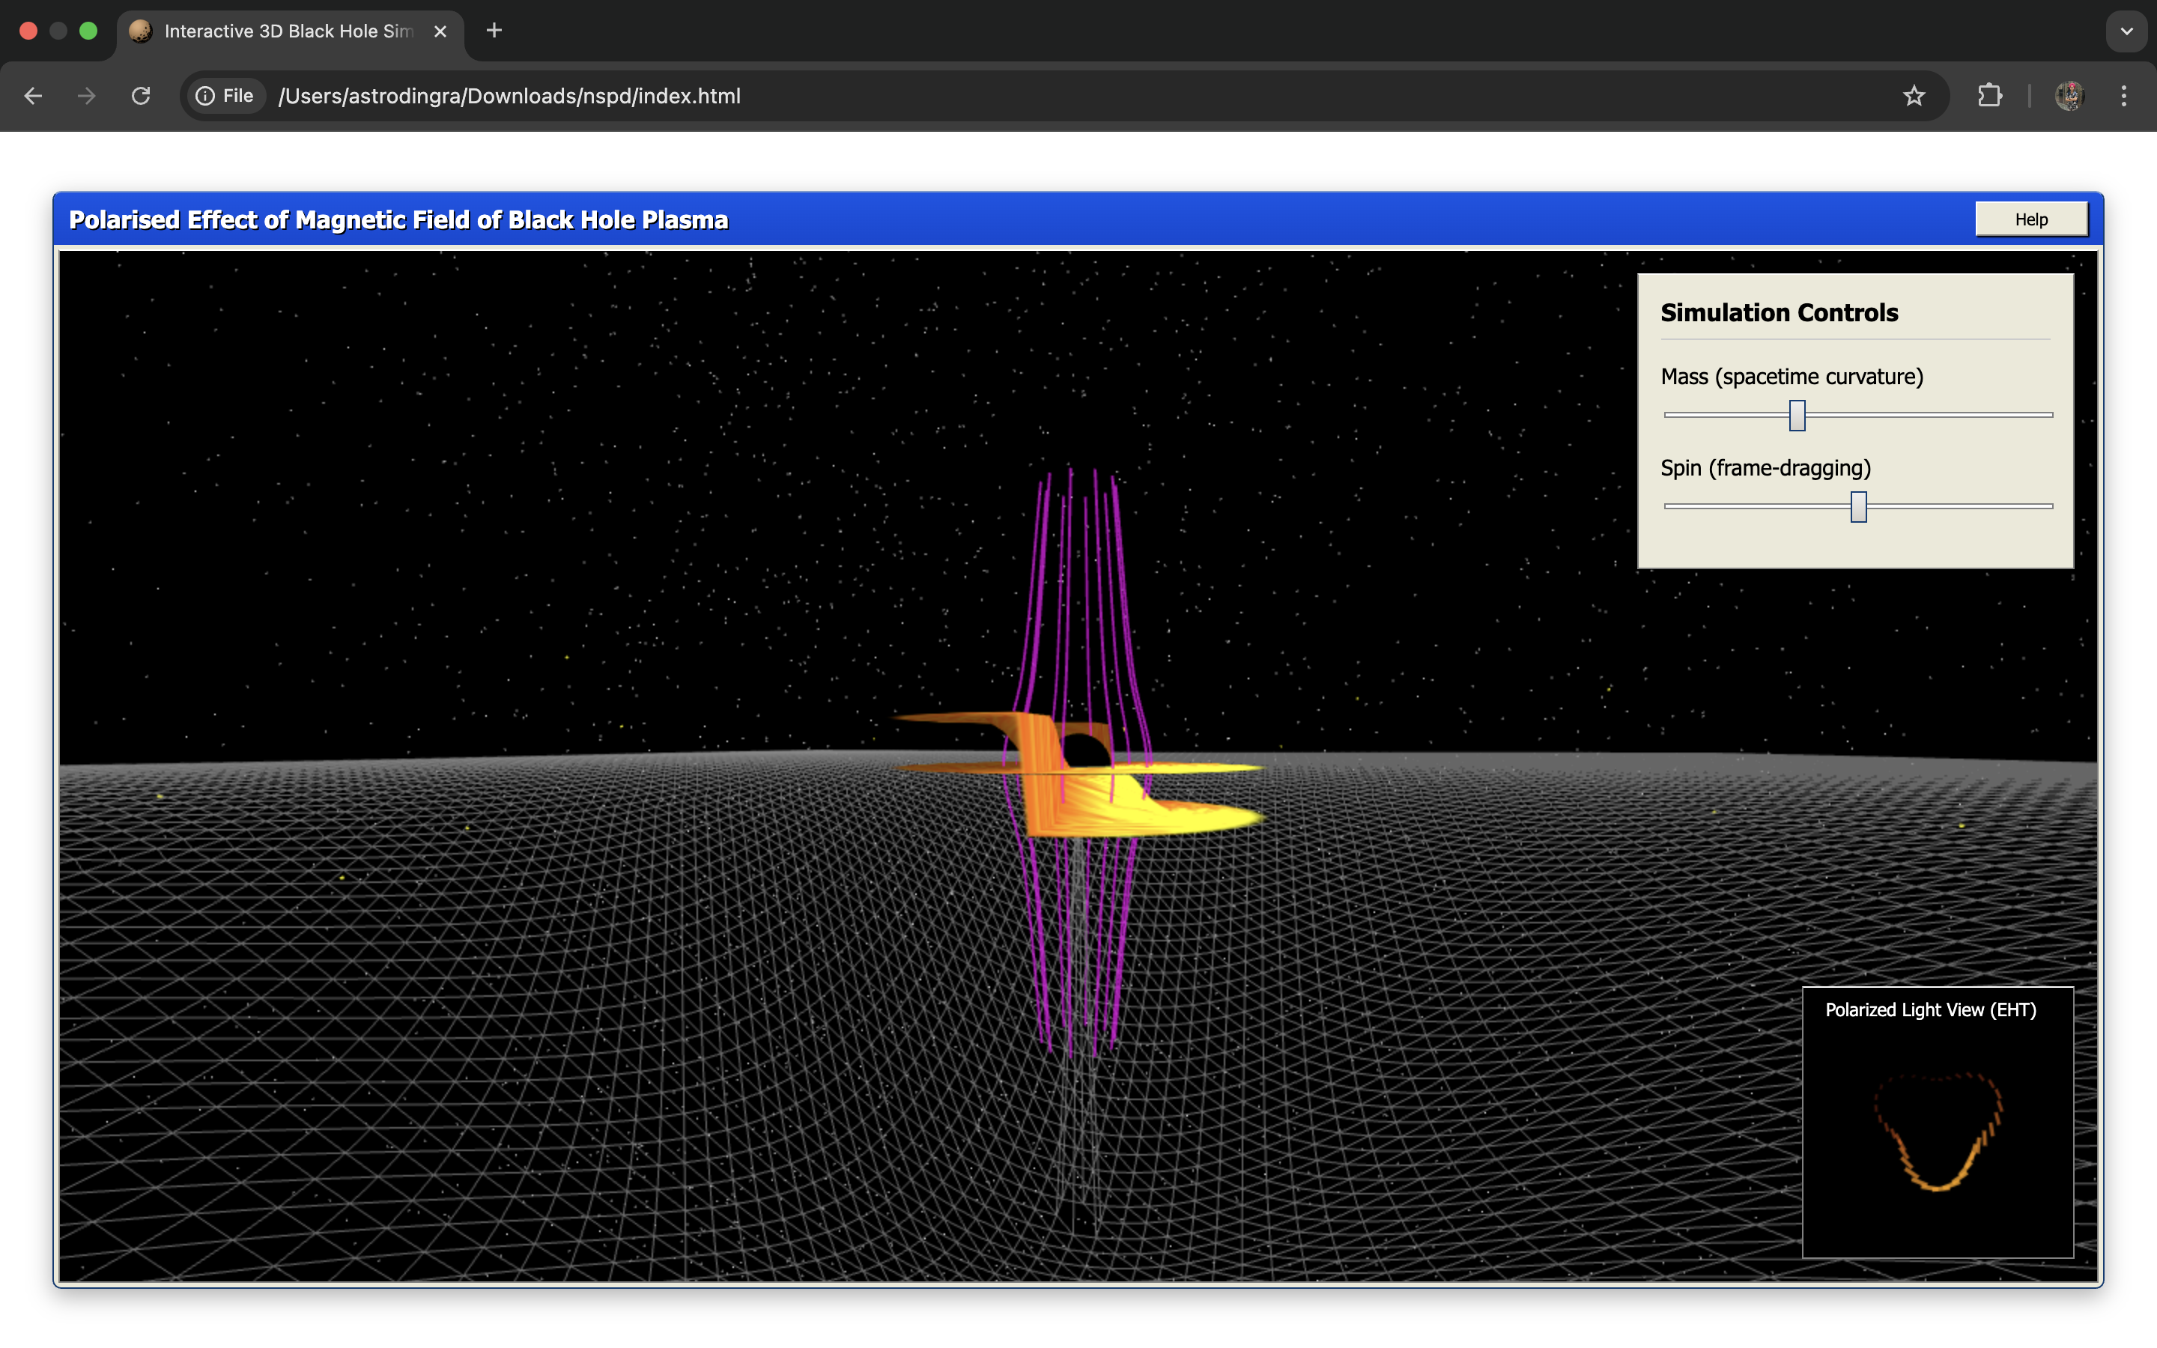Screen dimensions: 2157x1348
Task: Click the browser profile avatar
Action: pos(2069,95)
